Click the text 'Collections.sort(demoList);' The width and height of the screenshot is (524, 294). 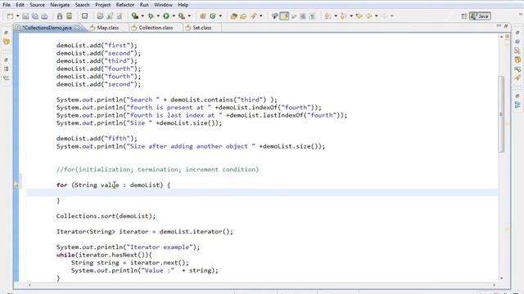[106, 216]
